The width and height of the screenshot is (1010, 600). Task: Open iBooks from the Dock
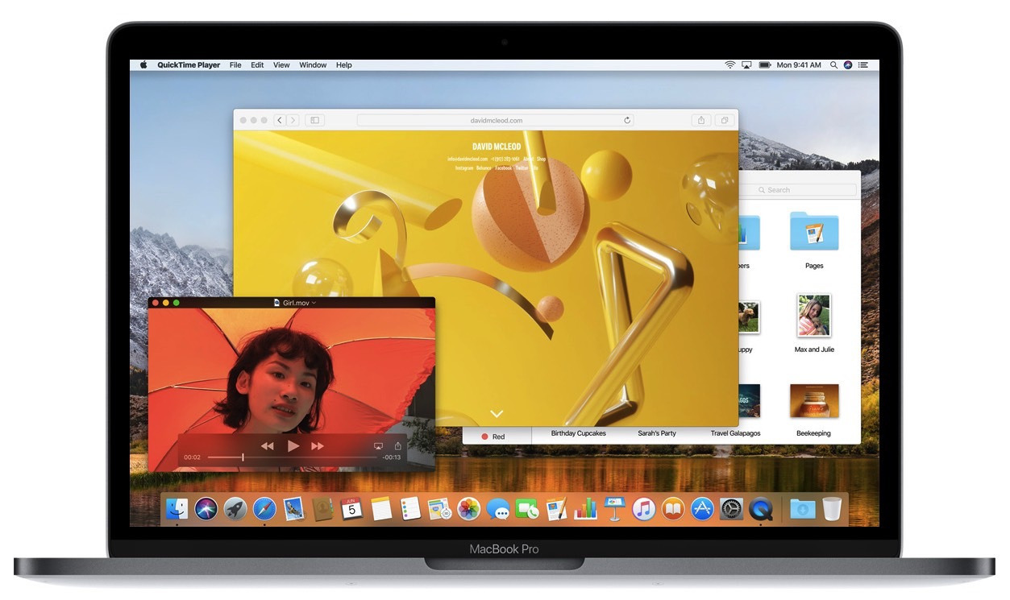pos(673,509)
